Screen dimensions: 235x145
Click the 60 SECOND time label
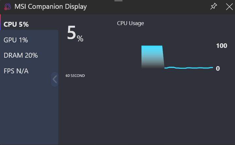pos(75,76)
